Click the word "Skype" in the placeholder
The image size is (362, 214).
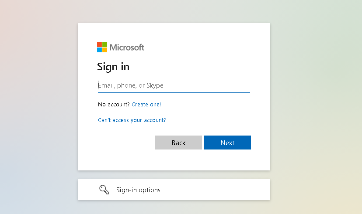155,85
